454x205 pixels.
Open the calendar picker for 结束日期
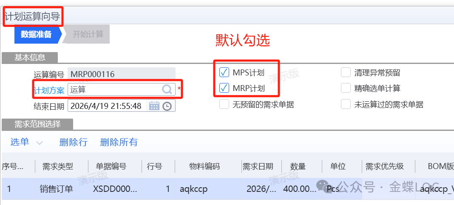[154, 106]
